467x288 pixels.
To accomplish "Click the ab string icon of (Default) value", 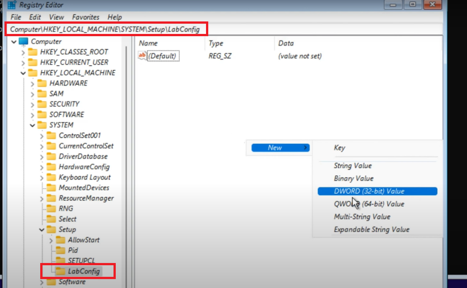I will tap(143, 56).
